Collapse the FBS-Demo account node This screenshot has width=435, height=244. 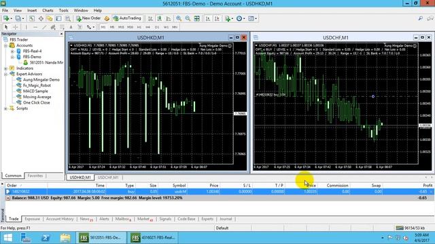(x=12, y=57)
